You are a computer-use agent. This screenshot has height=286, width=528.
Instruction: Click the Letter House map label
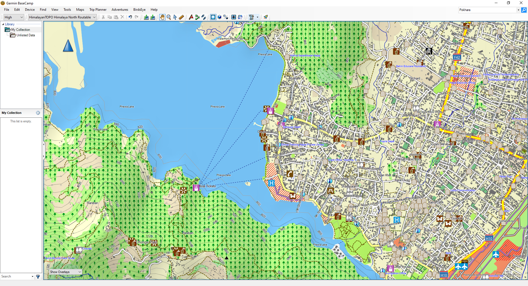click(402, 267)
